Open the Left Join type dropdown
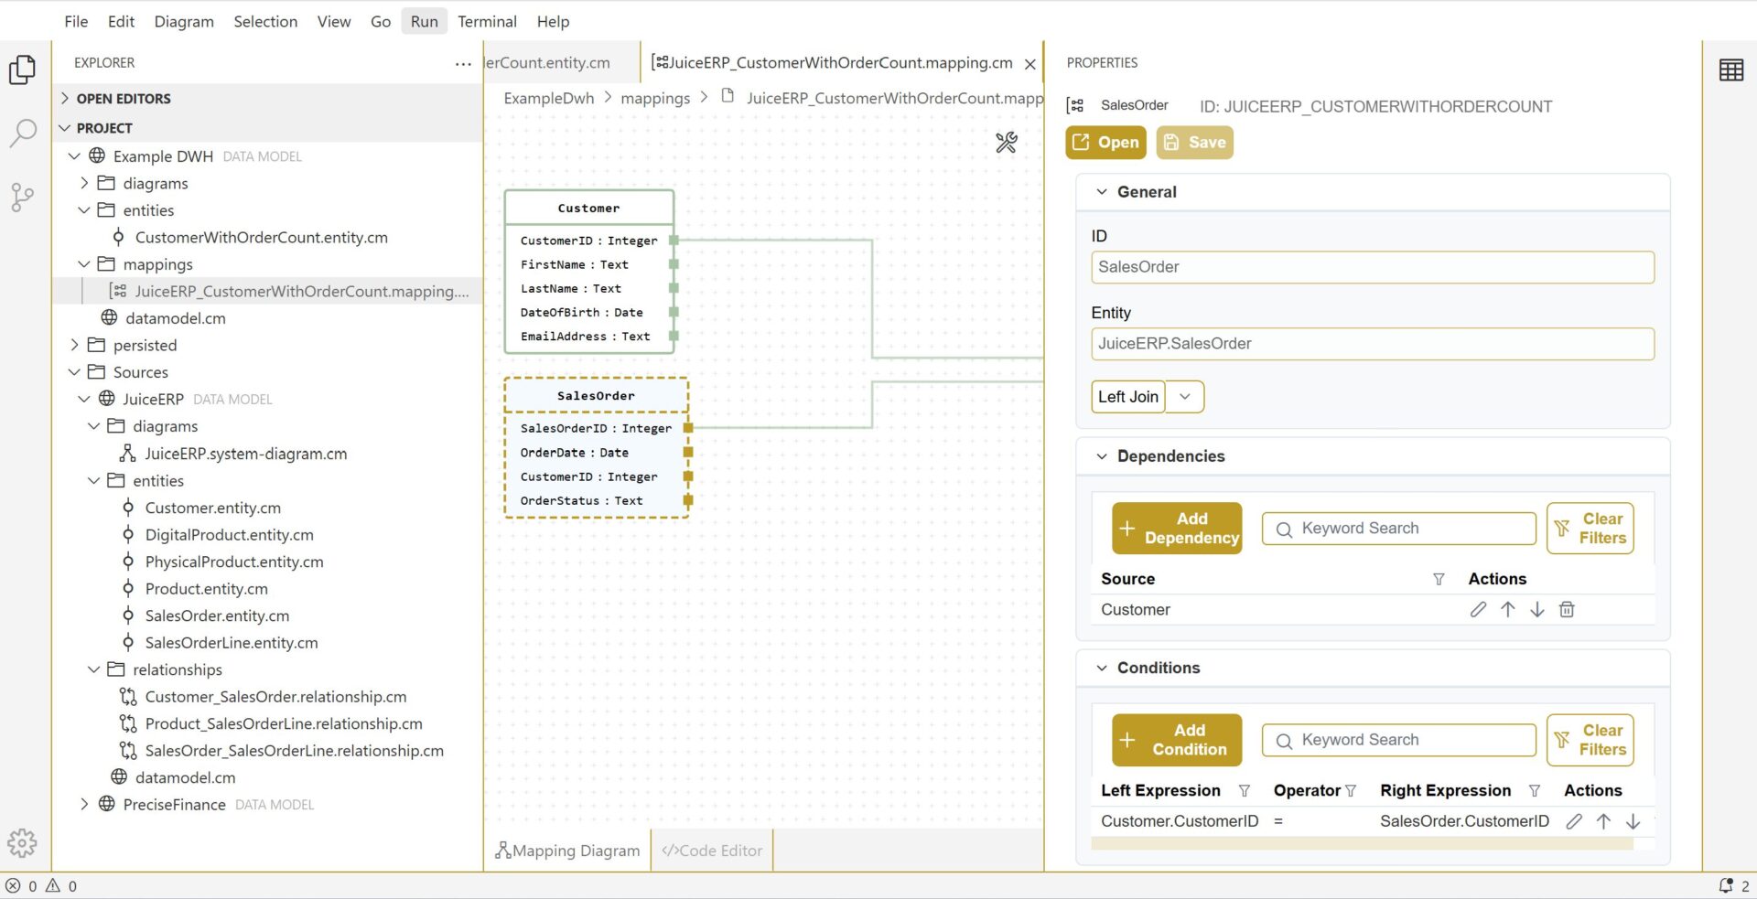This screenshot has width=1757, height=899. [x=1184, y=397]
